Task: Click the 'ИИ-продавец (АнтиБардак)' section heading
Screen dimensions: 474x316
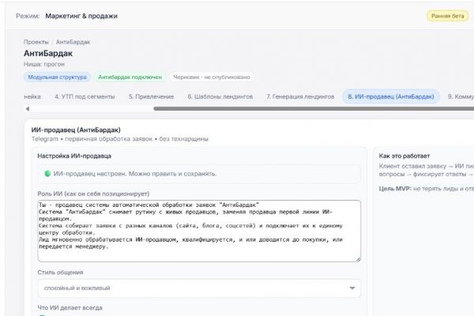Action: (76, 130)
